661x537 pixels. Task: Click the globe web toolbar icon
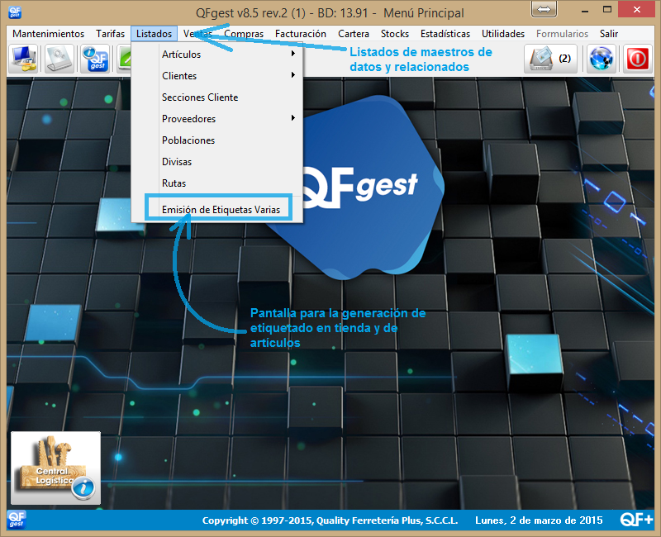coord(601,59)
